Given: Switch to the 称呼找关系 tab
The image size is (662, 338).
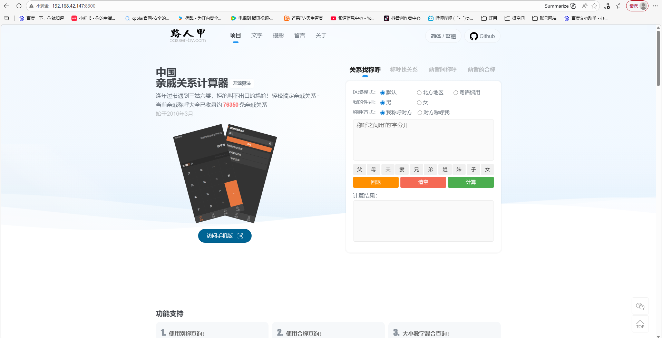Looking at the screenshot, I should pos(403,70).
